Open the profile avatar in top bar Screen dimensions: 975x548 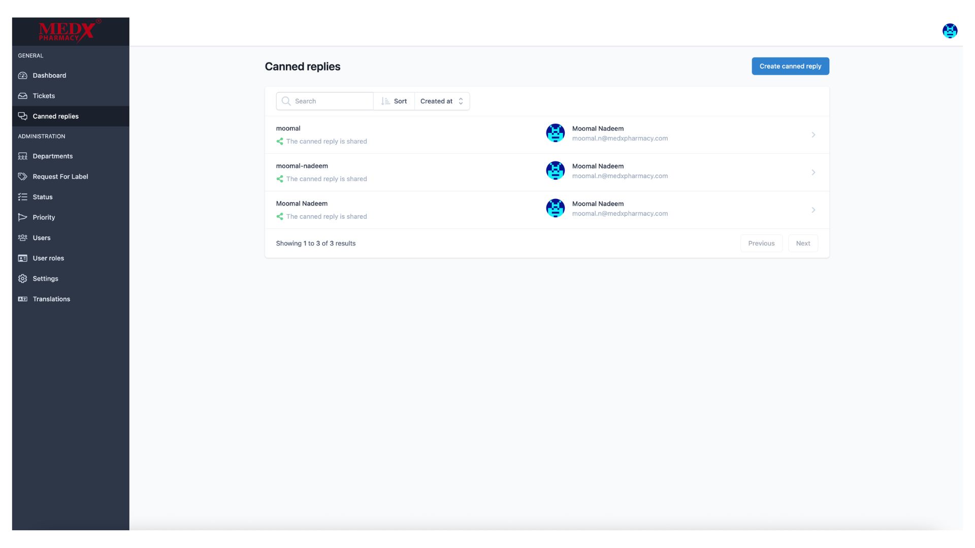tap(950, 31)
